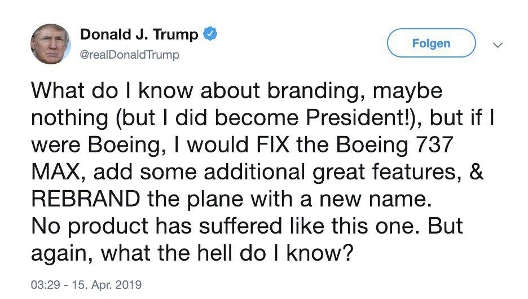Open the "Donald J. Trump" display name
528x299 pixels.
coord(139,34)
